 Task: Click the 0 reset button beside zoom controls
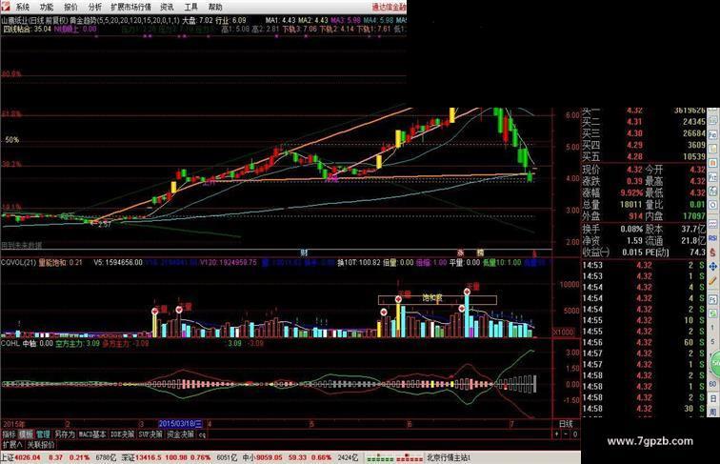(575, 434)
